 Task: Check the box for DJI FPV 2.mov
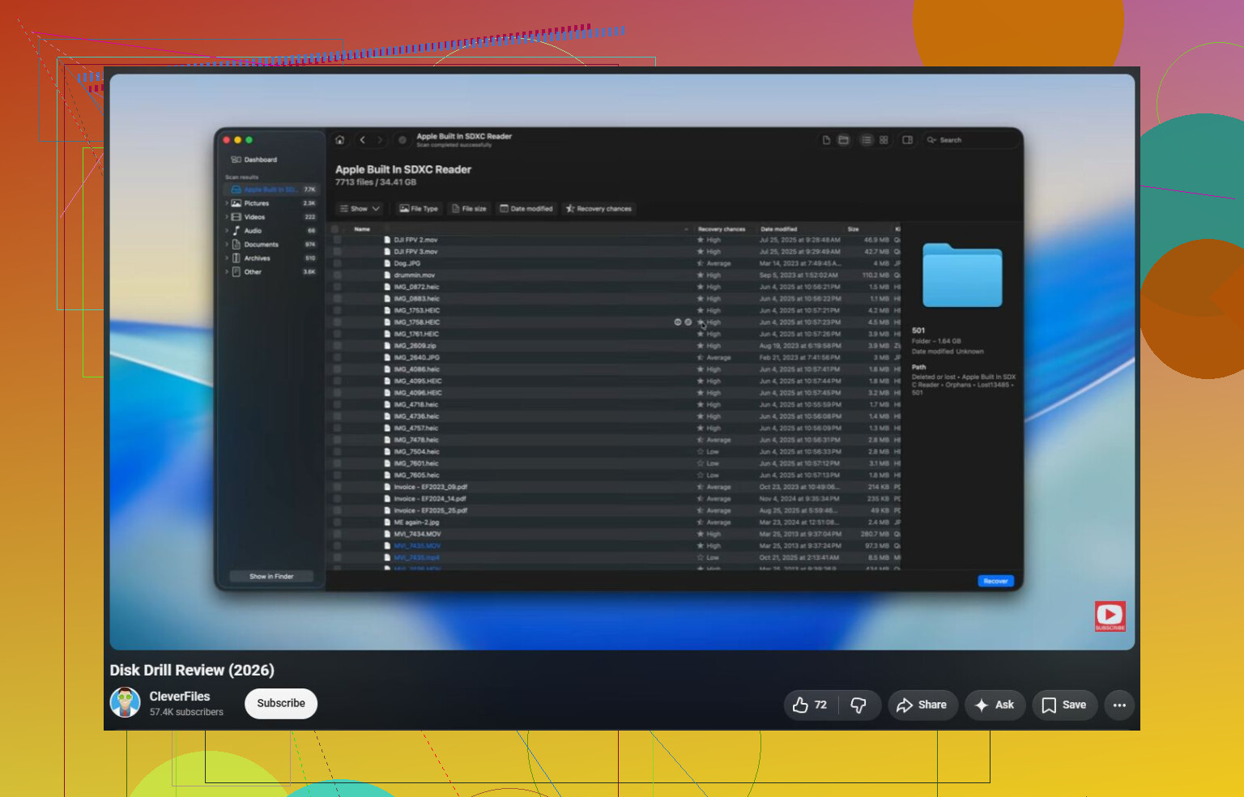tap(337, 240)
